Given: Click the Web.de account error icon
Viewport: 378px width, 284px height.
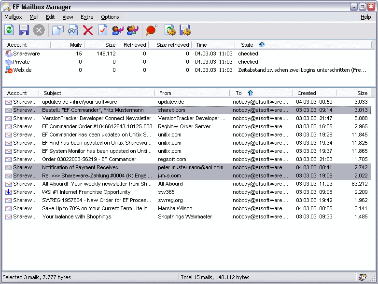Looking at the screenshot, I should tap(9, 70).
